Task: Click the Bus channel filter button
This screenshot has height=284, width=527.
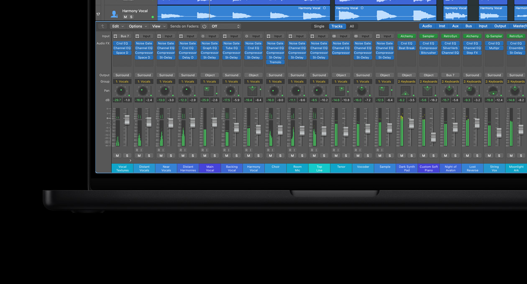Action: (468, 26)
